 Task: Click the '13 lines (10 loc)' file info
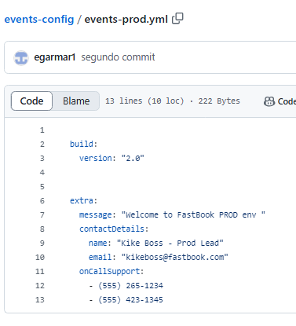[144, 101]
